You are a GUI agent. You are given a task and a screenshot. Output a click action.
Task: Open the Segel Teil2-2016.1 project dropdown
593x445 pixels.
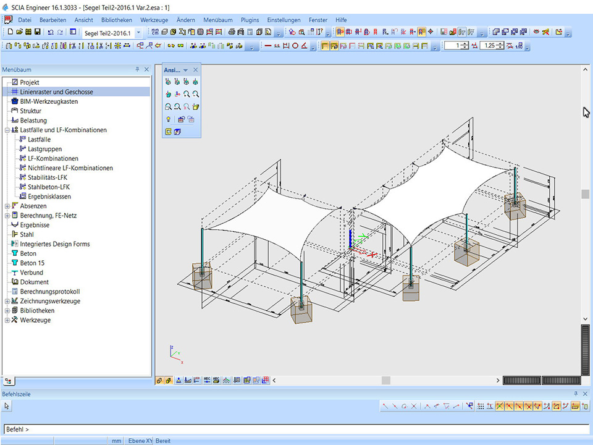coord(138,32)
